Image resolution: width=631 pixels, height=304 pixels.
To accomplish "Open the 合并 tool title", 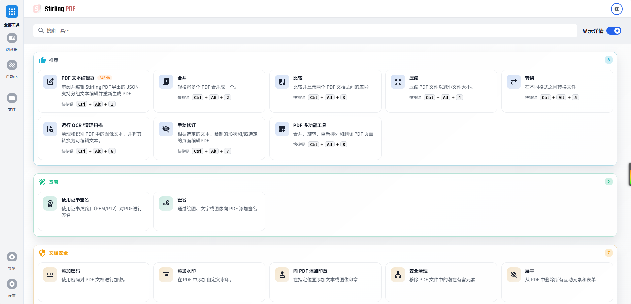I will click(x=182, y=78).
